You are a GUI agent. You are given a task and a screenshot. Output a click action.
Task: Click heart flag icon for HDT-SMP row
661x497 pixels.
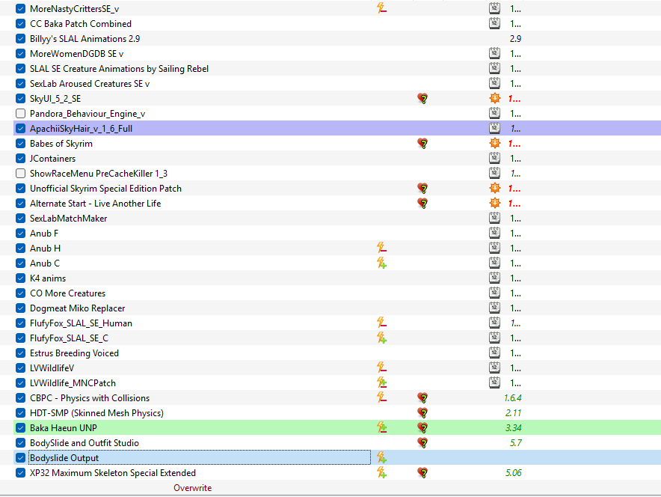tap(422, 413)
